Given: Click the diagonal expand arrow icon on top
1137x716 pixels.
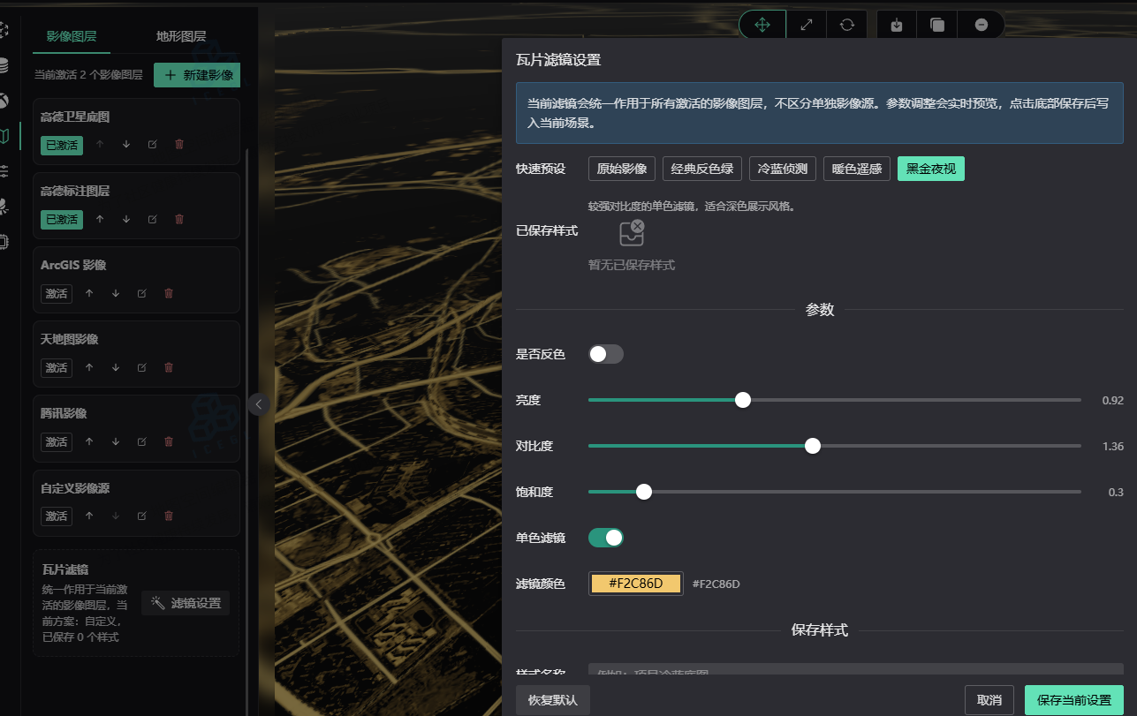Looking at the screenshot, I should pyautogui.click(x=806, y=25).
